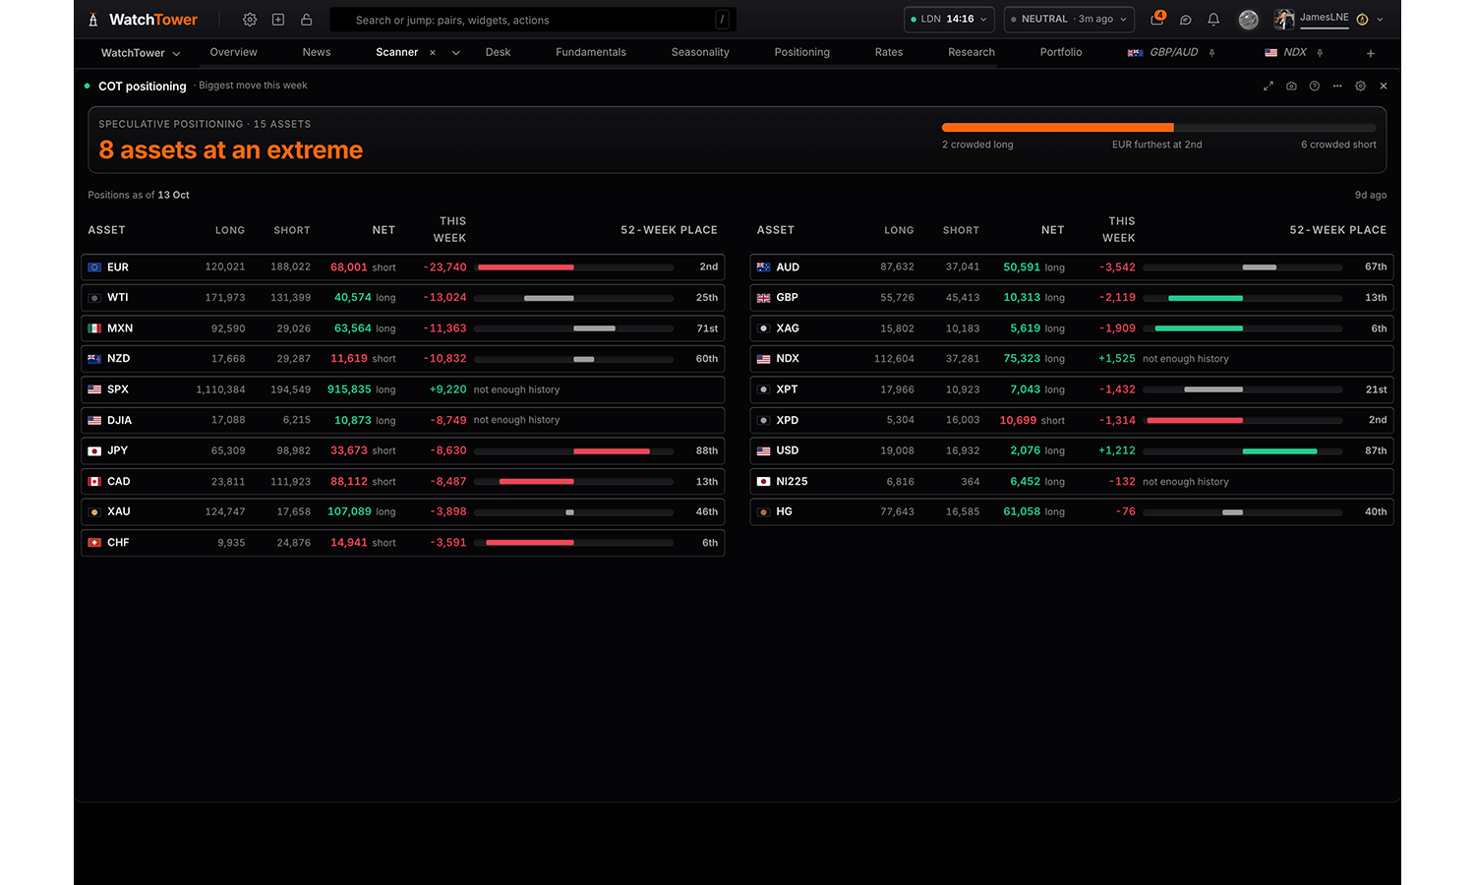
Task: Open the inbox icon with 4 badge
Action: tap(1157, 19)
